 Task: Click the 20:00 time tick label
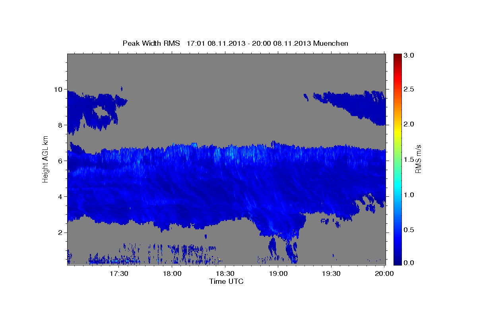point(384,274)
